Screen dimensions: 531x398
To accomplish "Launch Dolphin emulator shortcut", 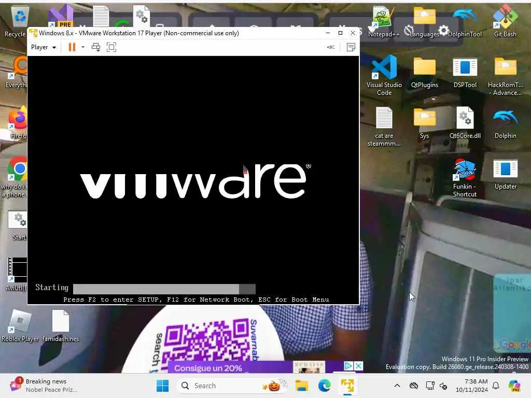I will click(x=505, y=123).
